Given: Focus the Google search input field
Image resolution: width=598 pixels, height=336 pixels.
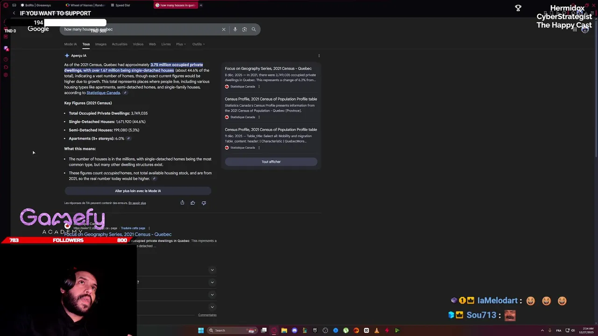Looking at the screenshot, I should 140,29.
